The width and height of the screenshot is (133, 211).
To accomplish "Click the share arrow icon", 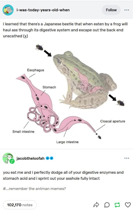I will coord(96,205).
